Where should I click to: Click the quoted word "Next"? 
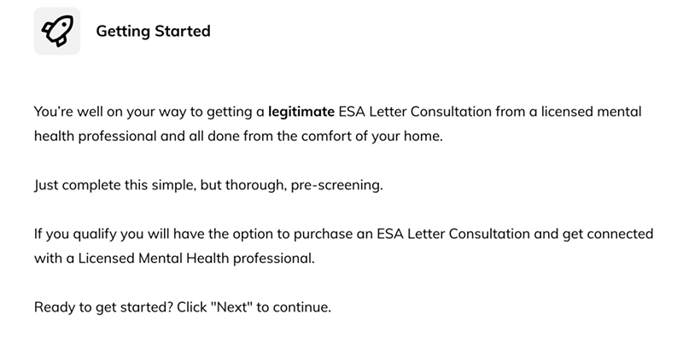pos(231,307)
